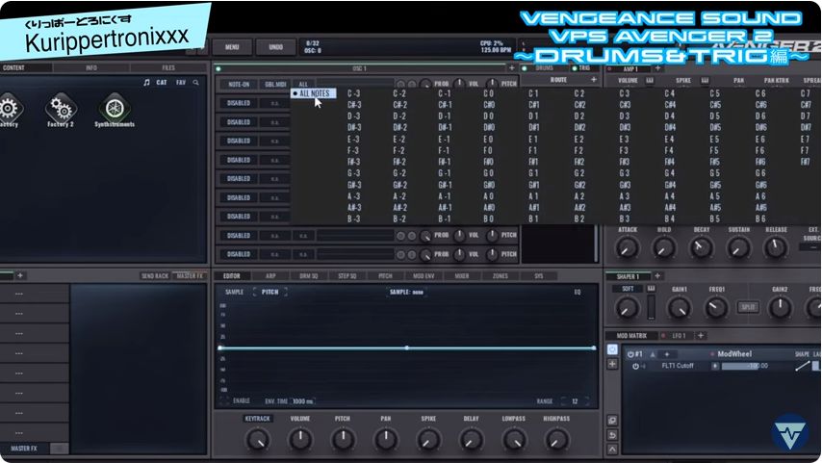The image size is (822, 463).
Task: Click the plus icon in mod slot #1
Action: click(667, 354)
